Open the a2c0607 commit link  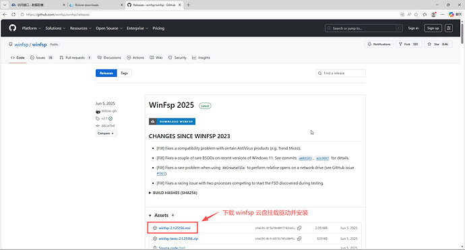click(x=322, y=158)
